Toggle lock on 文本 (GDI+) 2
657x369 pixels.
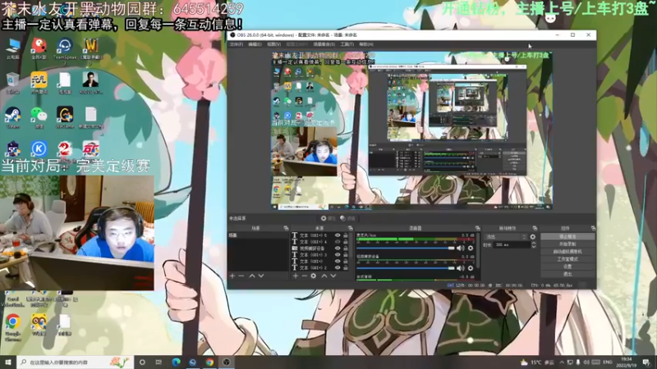pos(346,268)
